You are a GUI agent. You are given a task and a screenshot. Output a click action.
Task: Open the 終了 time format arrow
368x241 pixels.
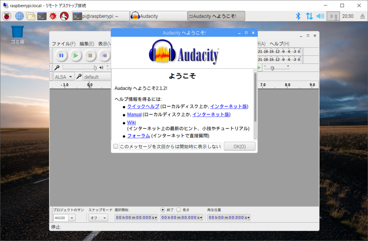(201, 218)
